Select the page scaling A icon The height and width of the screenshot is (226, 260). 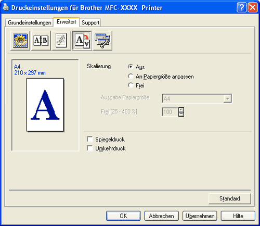[x=82, y=41]
